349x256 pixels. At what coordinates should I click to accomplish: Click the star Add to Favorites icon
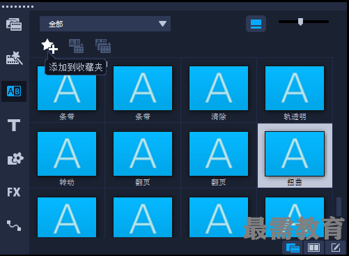pyautogui.click(x=49, y=46)
